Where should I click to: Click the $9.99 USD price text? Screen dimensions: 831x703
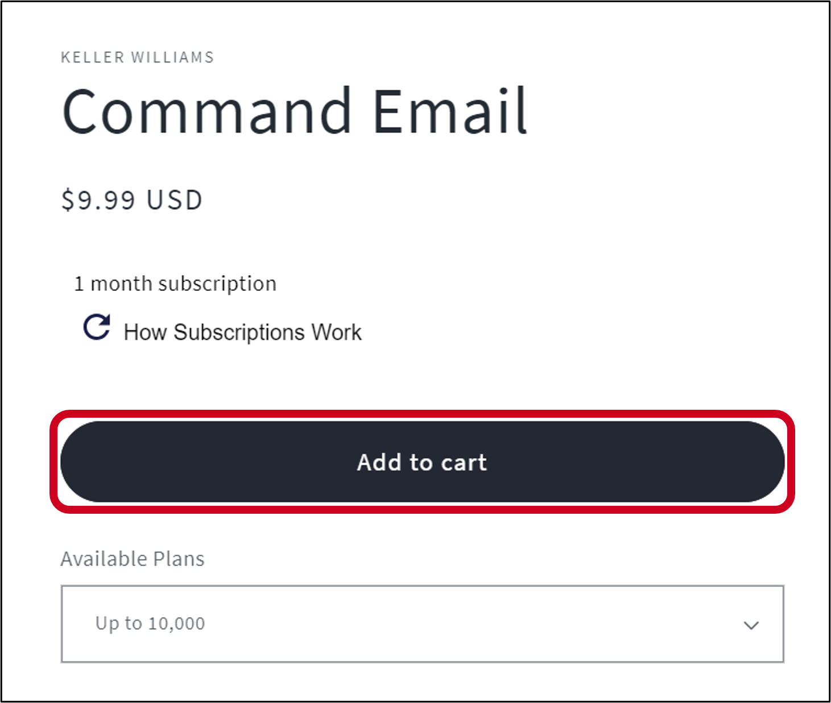(x=131, y=199)
